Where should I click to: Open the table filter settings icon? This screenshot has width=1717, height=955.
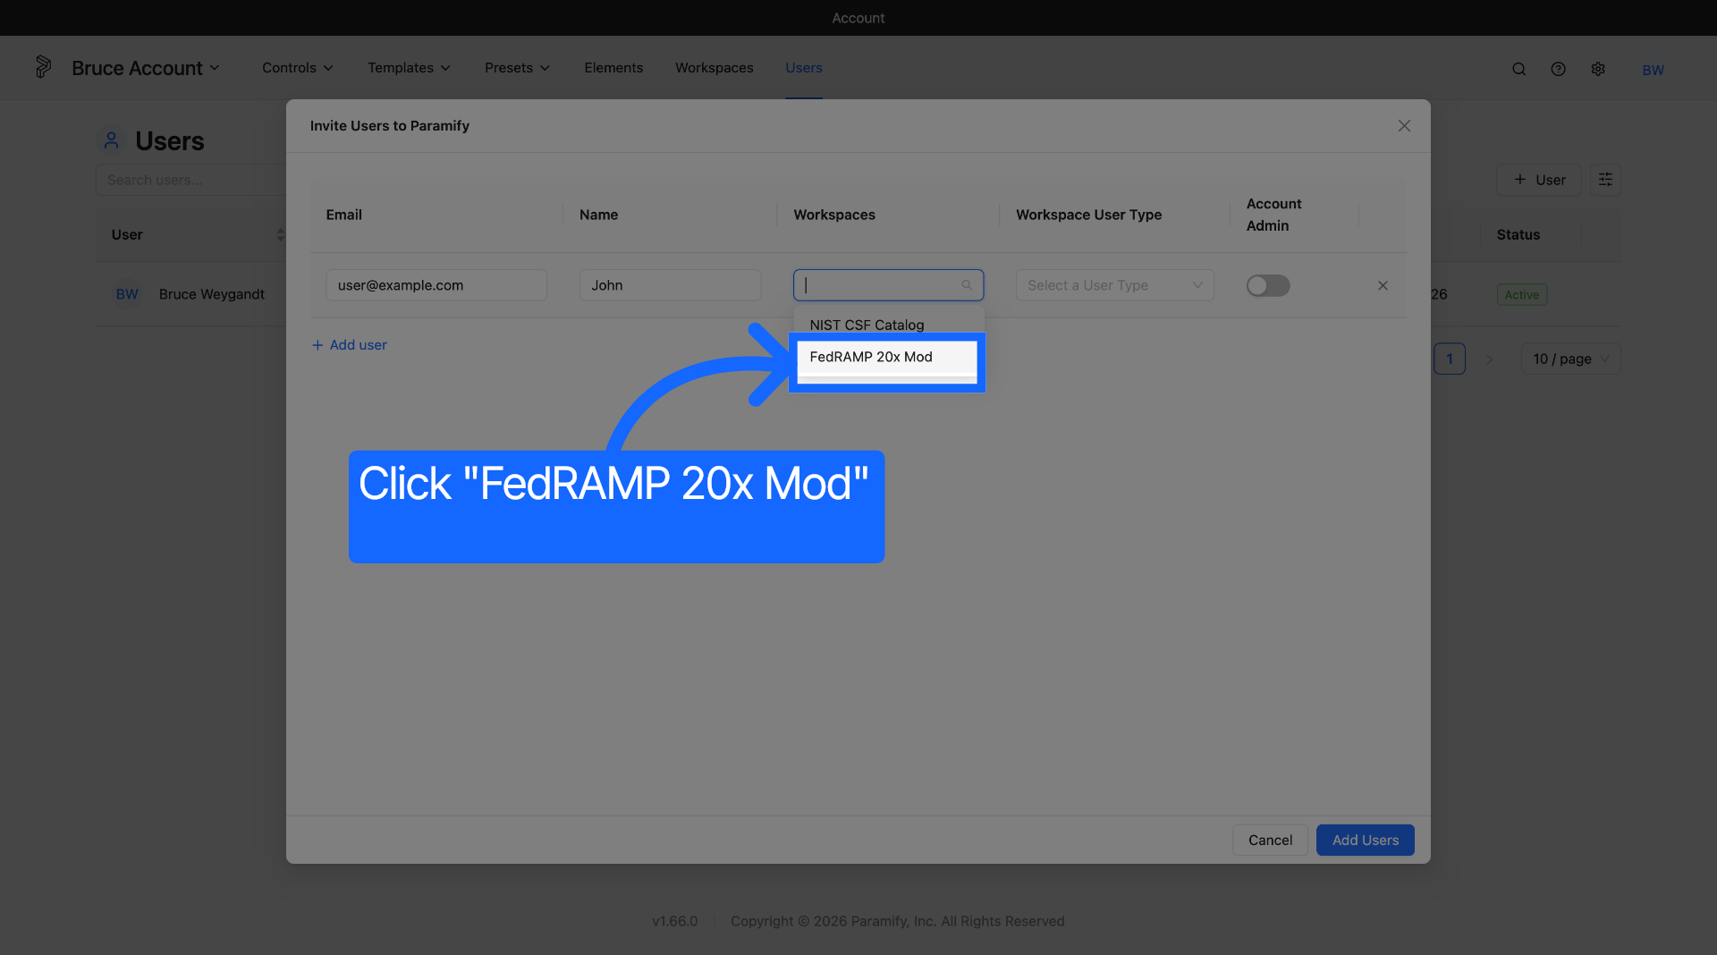point(1605,180)
